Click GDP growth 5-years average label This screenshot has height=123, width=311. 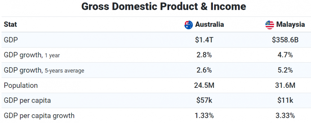pyautogui.click(x=44, y=70)
